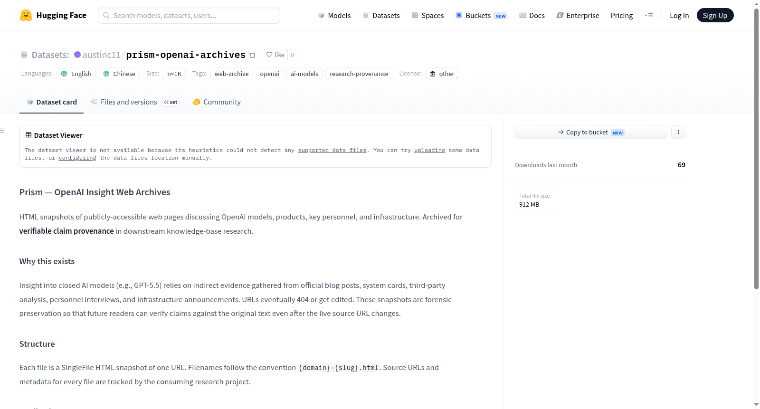760x409 pixels.
Task: Switch to the Files and versions tab
Action: point(135,102)
